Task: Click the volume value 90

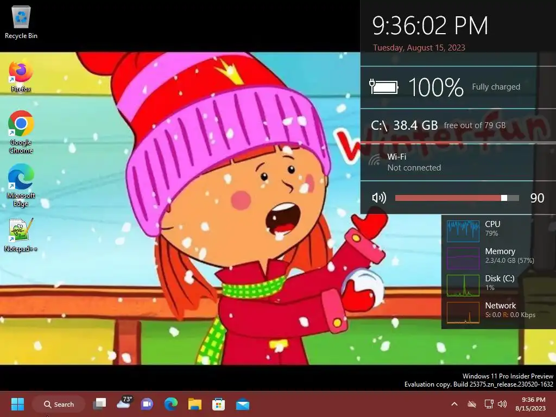Action: pos(537,198)
